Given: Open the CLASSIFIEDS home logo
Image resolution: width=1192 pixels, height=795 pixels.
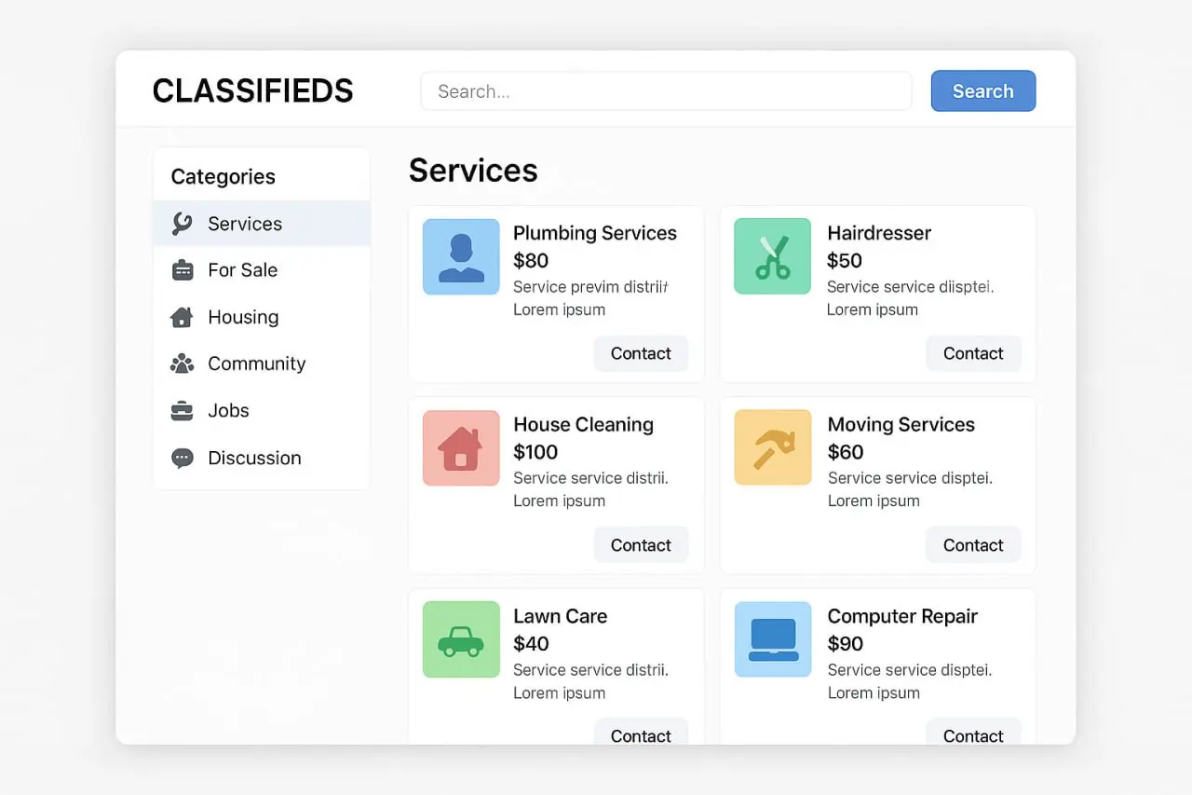Looking at the screenshot, I should pyautogui.click(x=253, y=91).
